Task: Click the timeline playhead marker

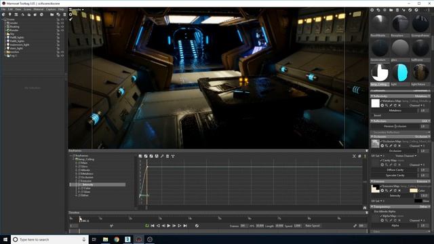Action: click(80, 219)
